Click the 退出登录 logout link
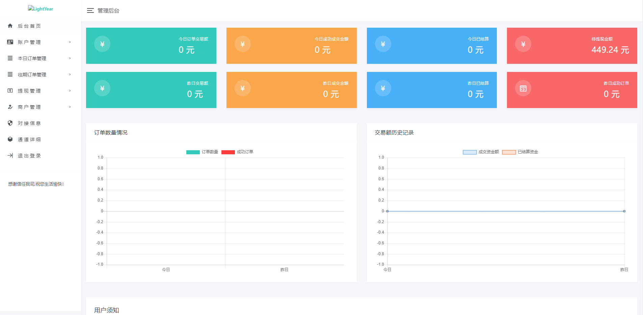Image resolution: width=643 pixels, height=315 pixels. click(29, 156)
